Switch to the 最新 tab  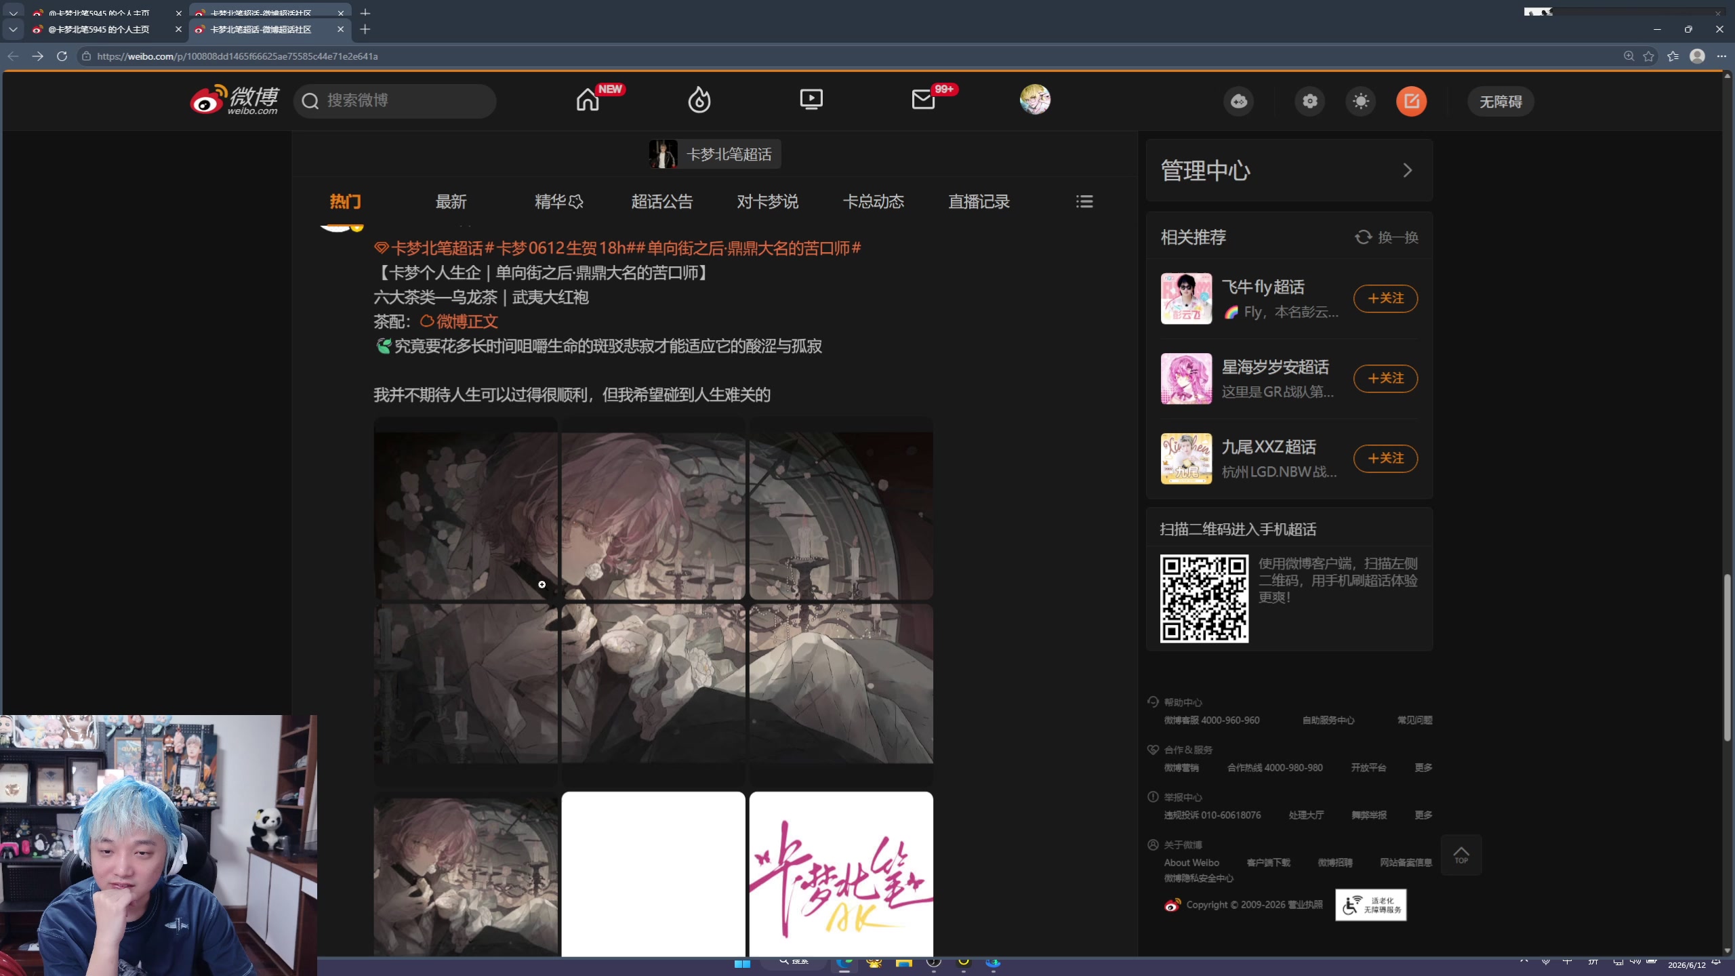point(451,201)
